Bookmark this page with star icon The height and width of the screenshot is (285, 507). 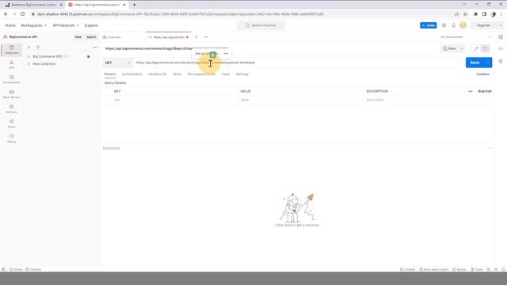pos(465,14)
